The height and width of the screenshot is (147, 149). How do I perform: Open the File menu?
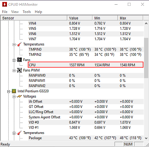tap(5, 12)
